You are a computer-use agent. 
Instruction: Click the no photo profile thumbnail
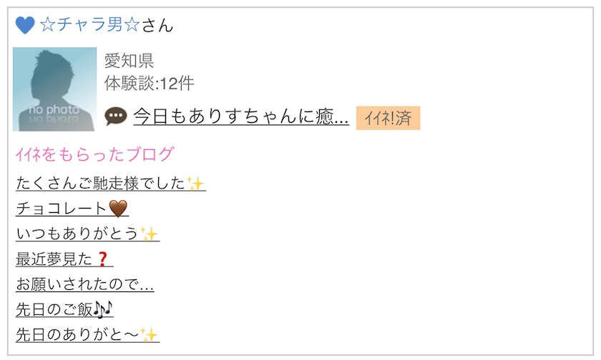tap(54, 89)
